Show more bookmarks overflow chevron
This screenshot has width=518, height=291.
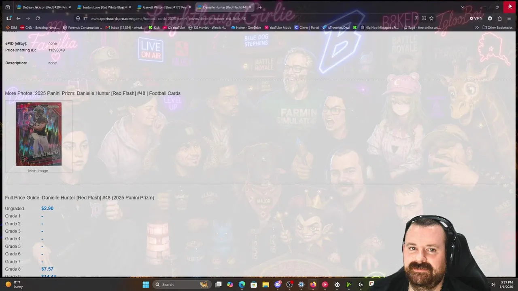(477, 27)
